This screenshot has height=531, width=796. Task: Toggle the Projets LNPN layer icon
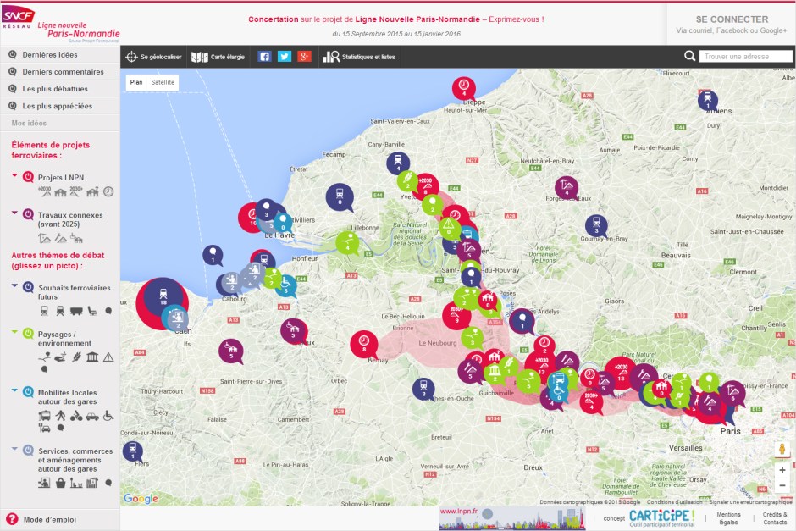28,177
